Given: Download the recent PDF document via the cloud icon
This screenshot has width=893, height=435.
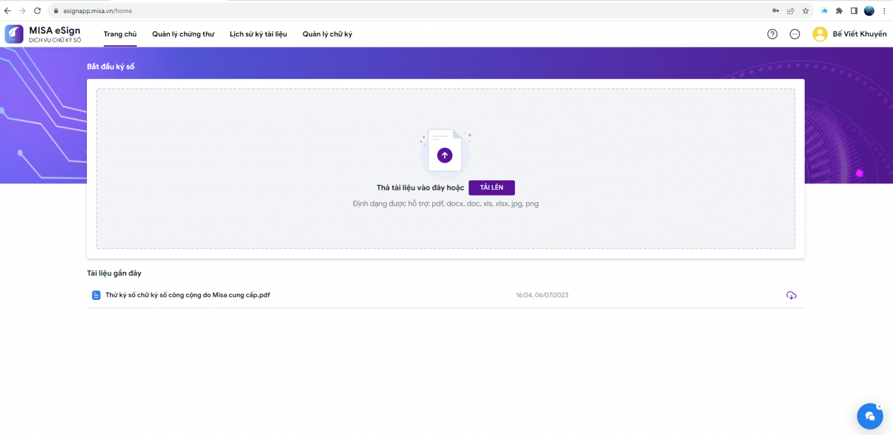Looking at the screenshot, I should tap(791, 295).
